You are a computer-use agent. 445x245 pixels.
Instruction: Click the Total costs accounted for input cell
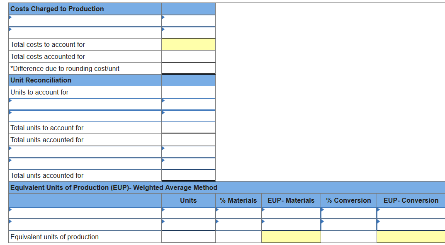click(188, 56)
